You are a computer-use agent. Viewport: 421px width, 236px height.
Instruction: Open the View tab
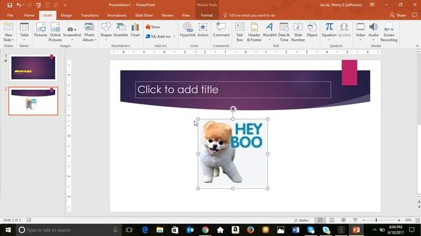click(186, 15)
